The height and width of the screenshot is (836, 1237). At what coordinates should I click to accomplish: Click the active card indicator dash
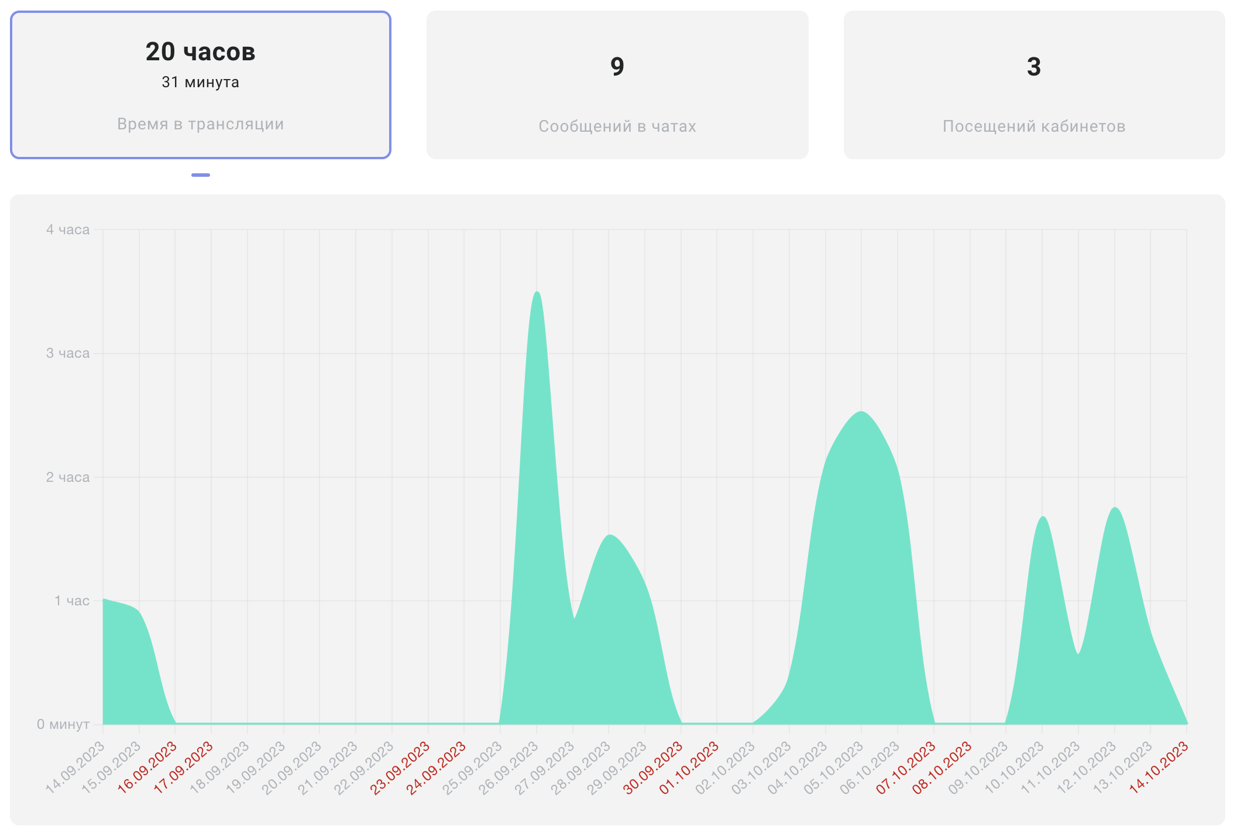pyautogui.click(x=201, y=174)
